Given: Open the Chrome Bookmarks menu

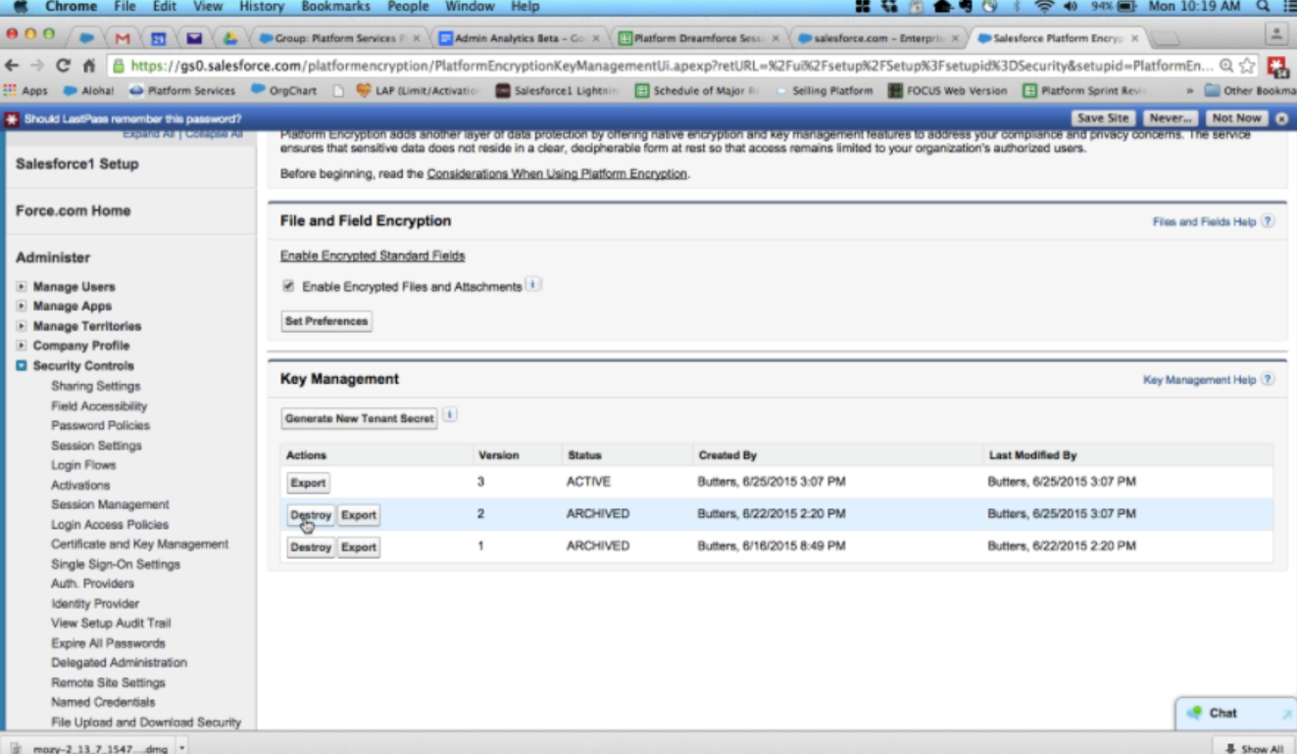Looking at the screenshot, I should [x=337, y=7].
